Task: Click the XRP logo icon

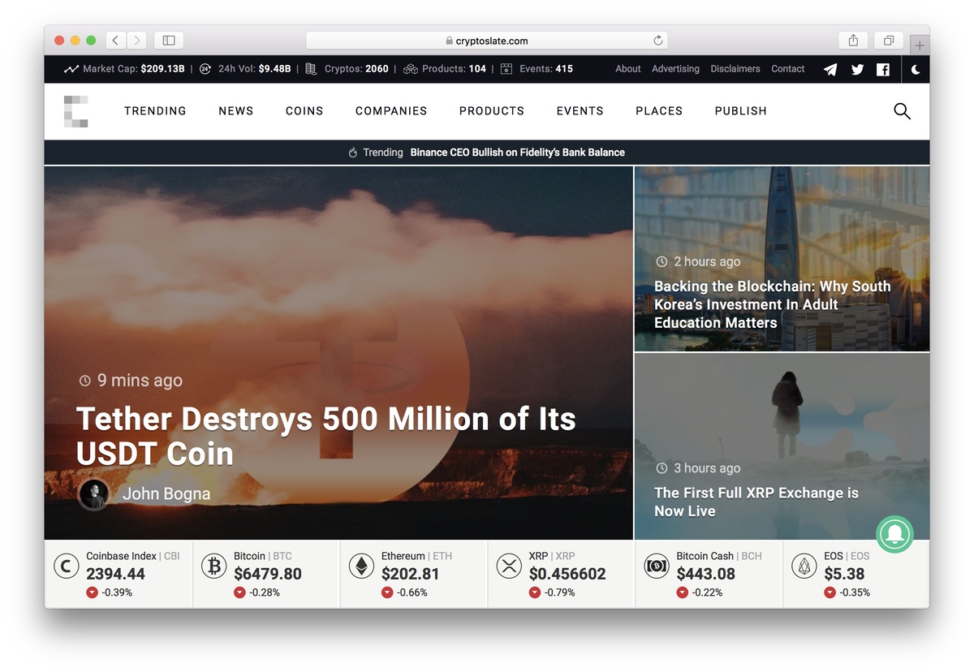Action: point(510,566)
